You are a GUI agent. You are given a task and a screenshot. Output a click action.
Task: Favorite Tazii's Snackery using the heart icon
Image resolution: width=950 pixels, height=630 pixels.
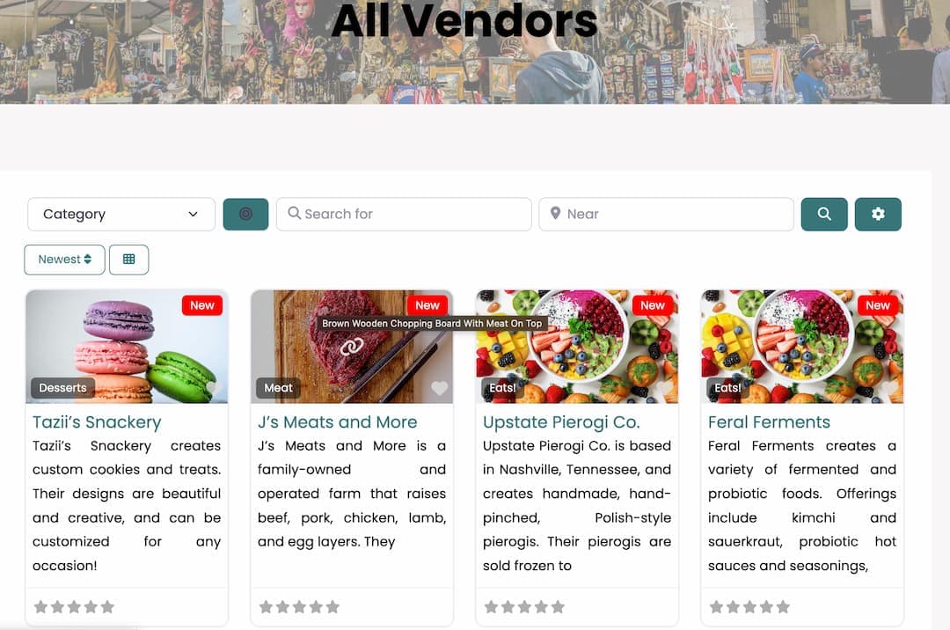(x=213, y=388)
